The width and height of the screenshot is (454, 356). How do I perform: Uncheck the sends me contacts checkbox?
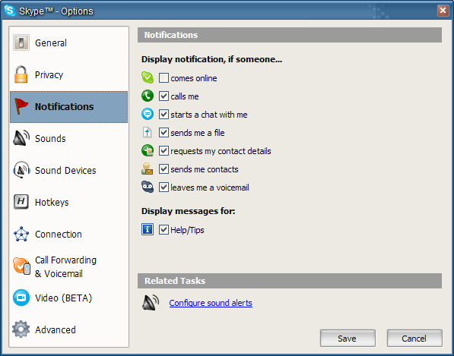point(164,169)
